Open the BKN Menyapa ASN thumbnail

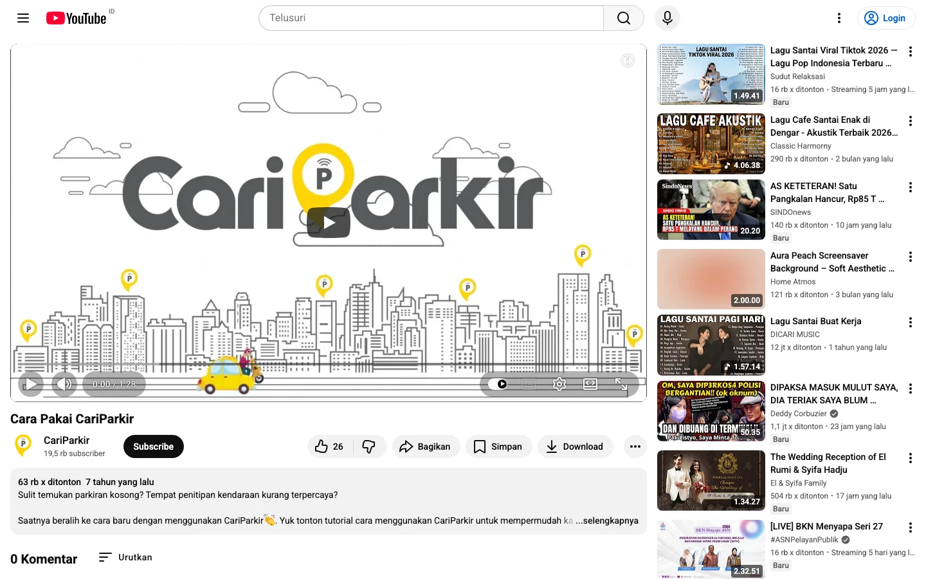pos(711,549)
